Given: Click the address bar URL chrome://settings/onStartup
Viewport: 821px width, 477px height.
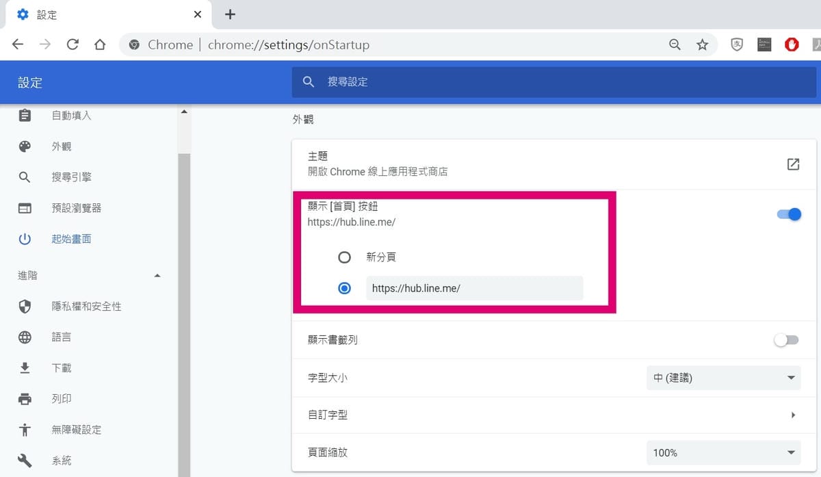Looking at the screenshot, I should point(288,44).
